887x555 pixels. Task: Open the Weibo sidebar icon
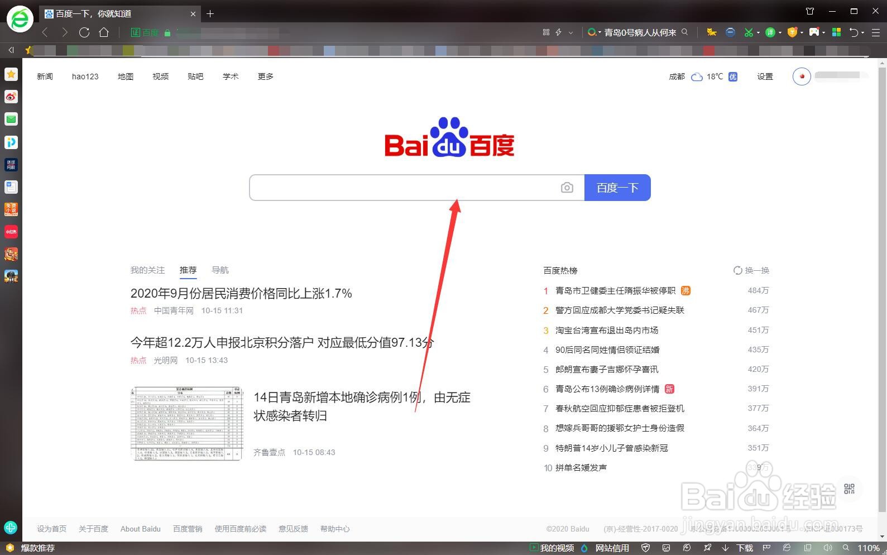11,97
